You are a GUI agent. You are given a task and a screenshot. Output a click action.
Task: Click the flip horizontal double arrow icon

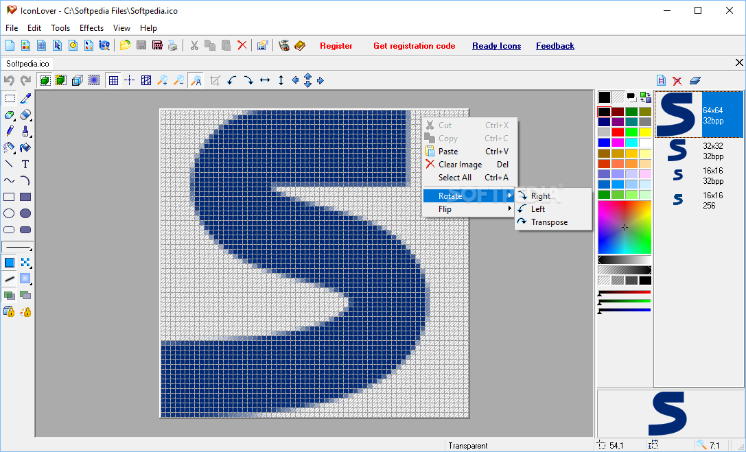(265, 80)
